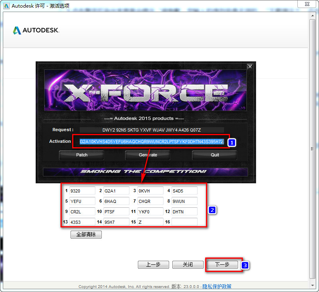
Task: Click the X-Force banner image
Action: coord(145,90)
